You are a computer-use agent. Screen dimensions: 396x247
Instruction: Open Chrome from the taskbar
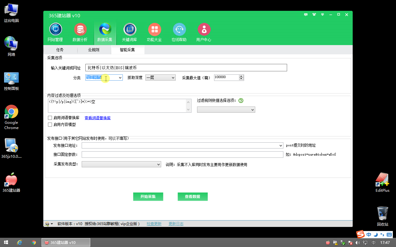point(34,242)
